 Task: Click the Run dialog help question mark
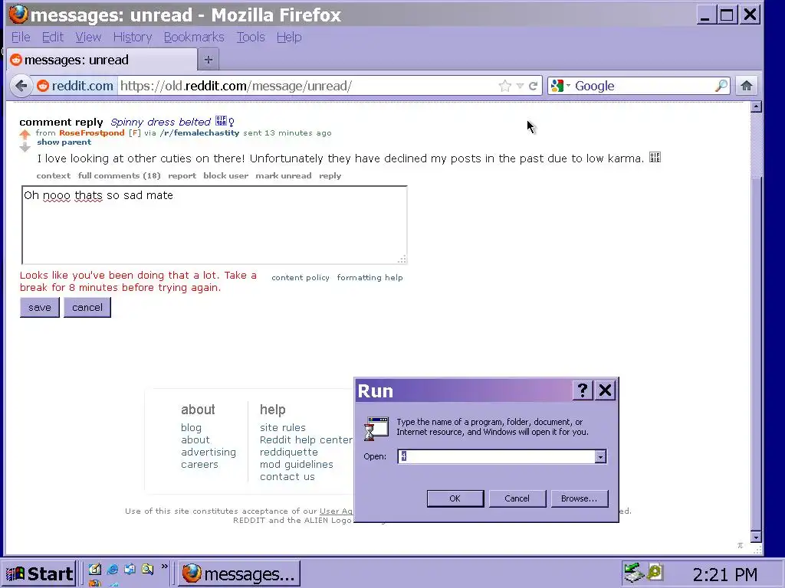[x=583, y=390]
